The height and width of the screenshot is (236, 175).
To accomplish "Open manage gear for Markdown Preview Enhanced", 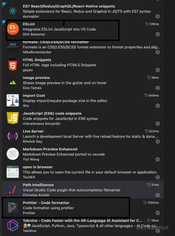I will coord(158,159).
